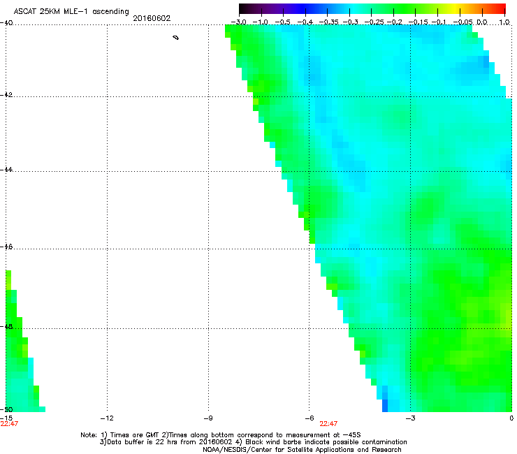Click the red '22:47' time under the -15 label
This screenshot has height=454, width=517.
tap(9, 424)
